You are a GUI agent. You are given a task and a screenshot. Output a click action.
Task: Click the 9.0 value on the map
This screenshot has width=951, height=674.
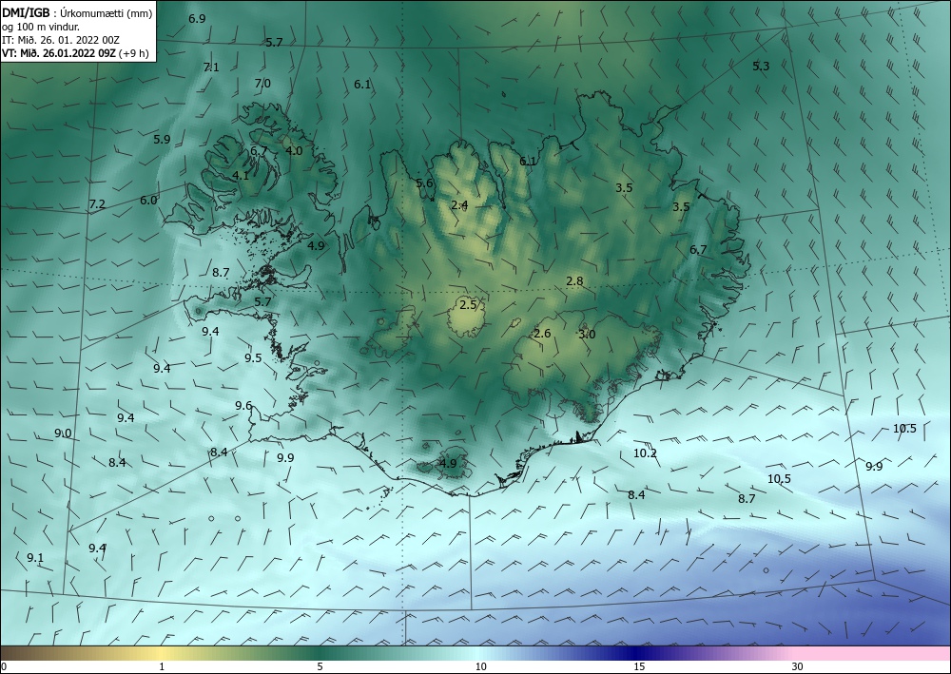click(63, 433)
